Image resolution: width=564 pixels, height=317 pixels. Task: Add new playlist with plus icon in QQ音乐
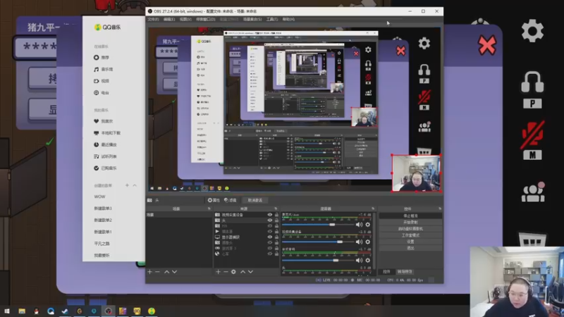[127, 185]
